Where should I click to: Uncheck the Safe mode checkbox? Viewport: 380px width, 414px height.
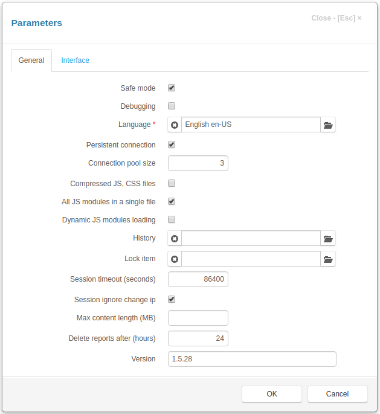(172, 88)
